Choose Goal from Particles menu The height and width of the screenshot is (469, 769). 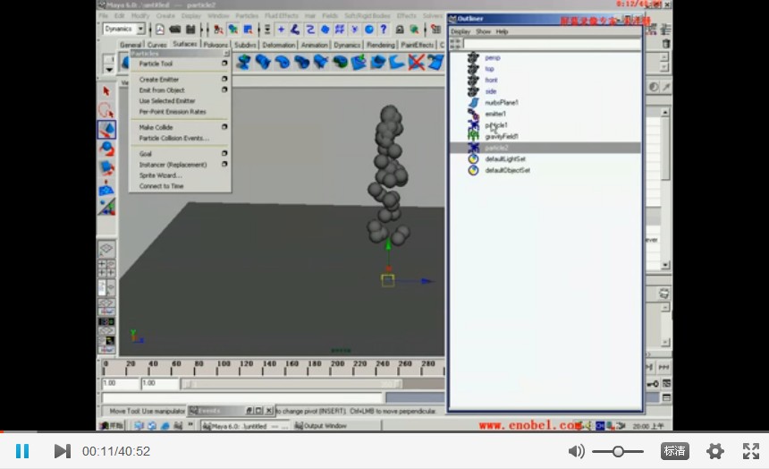145,154
